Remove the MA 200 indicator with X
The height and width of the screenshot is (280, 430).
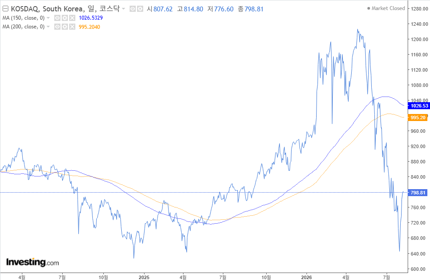coord(72,27)
